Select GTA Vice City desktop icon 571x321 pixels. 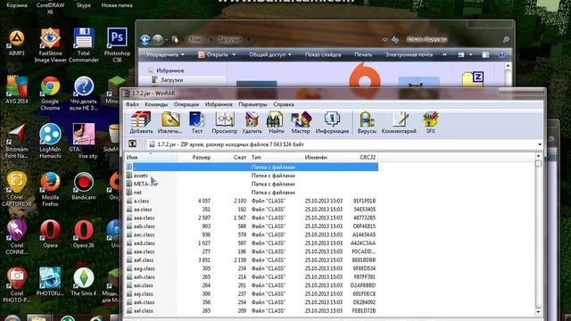(83, 141)
